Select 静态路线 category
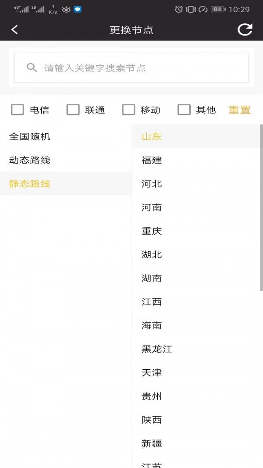This screenshot has width=263, height=468. [x=30, y=184]
